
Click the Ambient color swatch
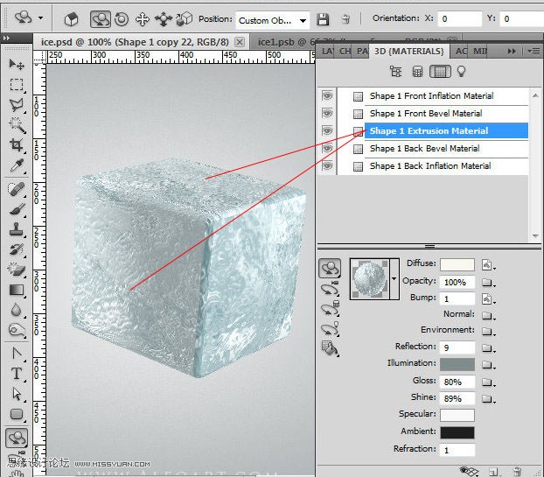(x=457, y=432)
